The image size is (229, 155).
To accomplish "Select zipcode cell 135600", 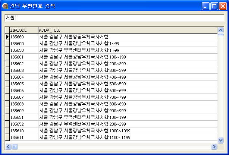I will 24,44.
